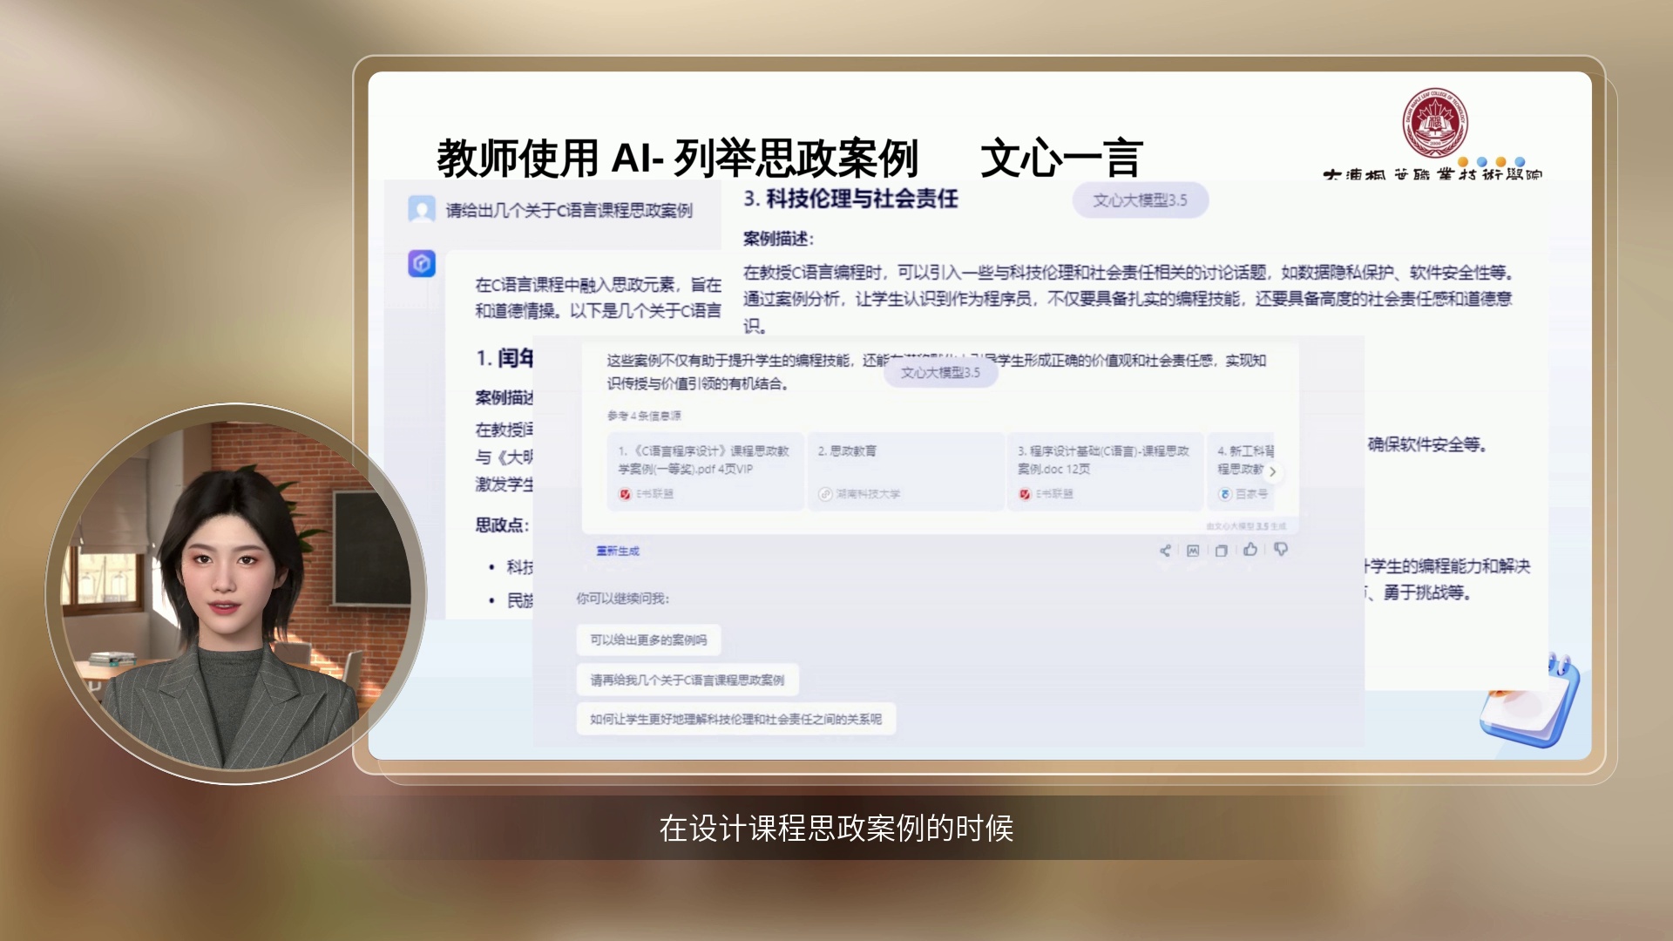This screenshot has width=1673, height=941.
Task: Click the lower 文心大模型3.5 badge
Action: (940, 373)
